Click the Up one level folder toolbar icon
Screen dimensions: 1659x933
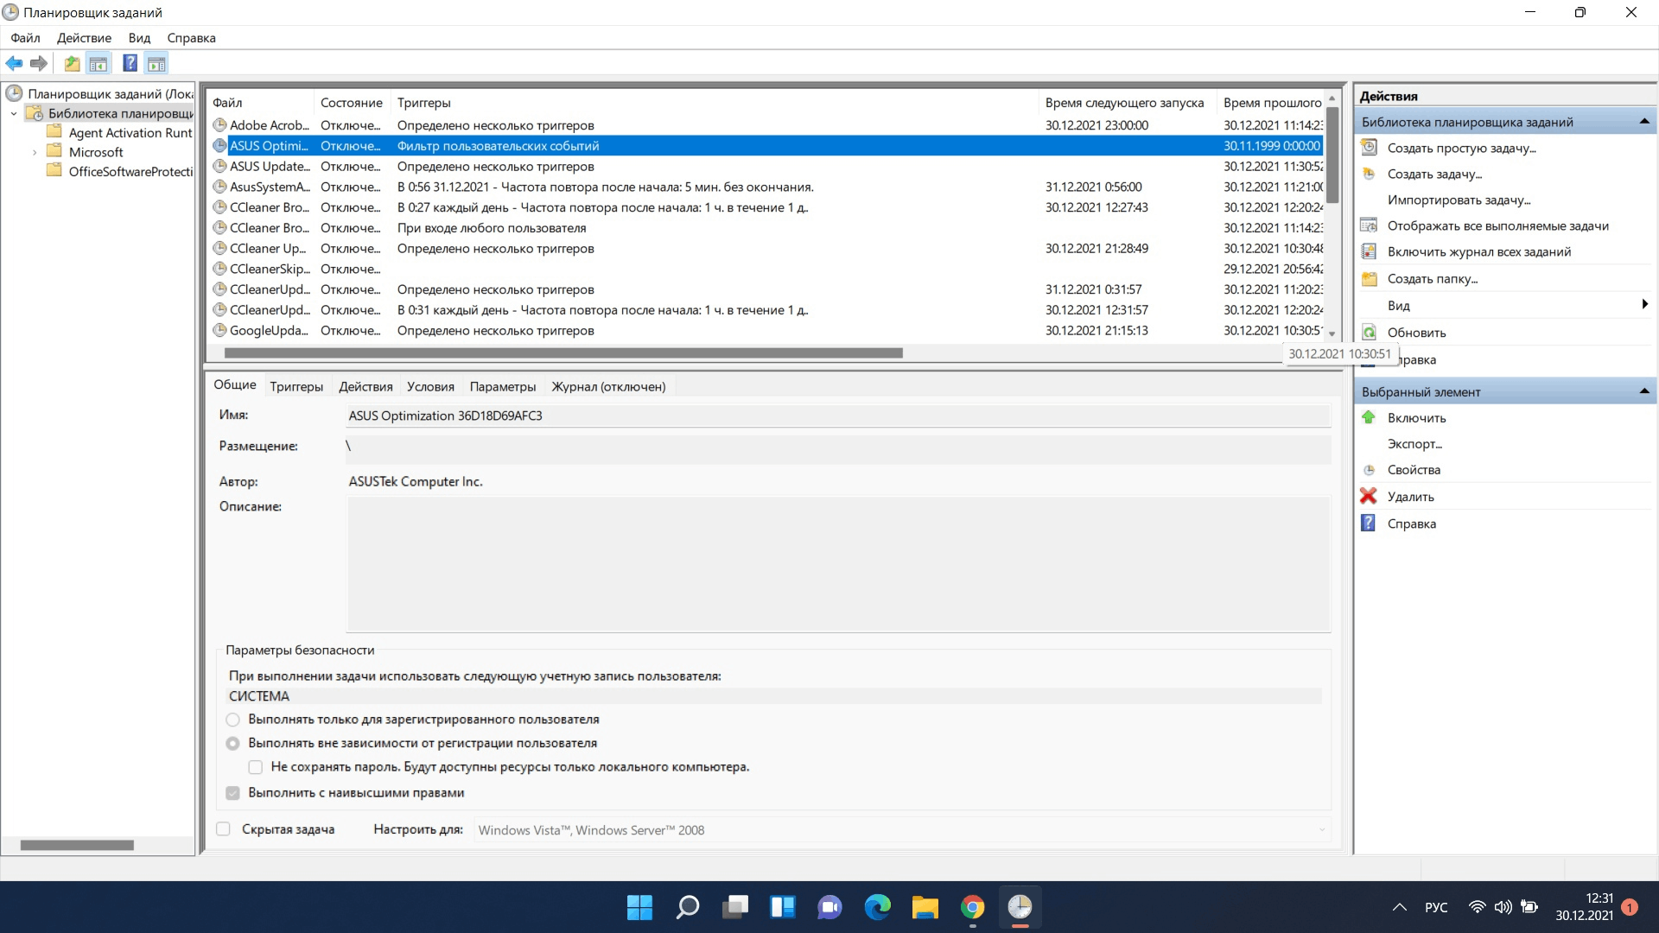coord(72,63)
